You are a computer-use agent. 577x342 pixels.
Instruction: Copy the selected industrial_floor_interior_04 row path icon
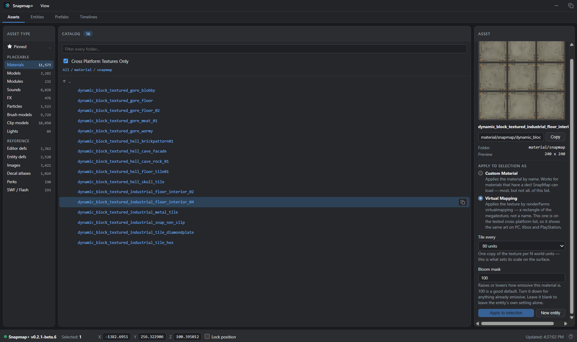(463, 202)
